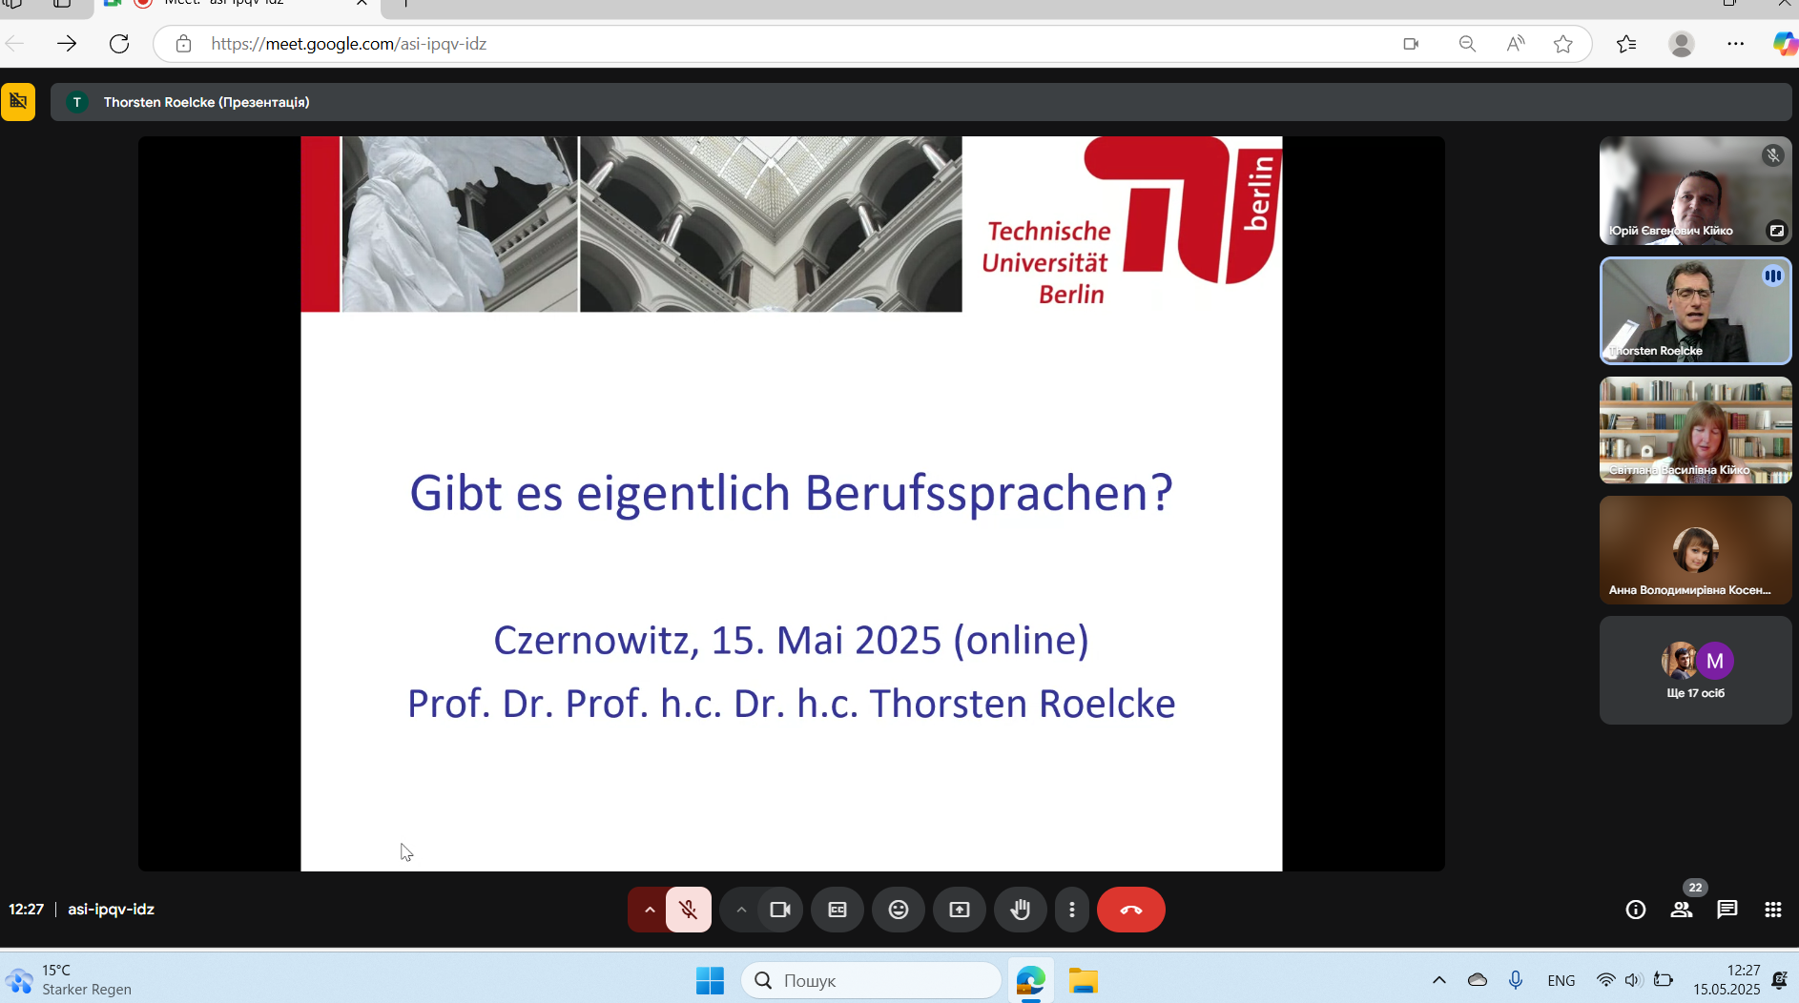Turn on closed captions
Image resolution: width=1799 pixels, height=1003 pixels.
[837, 910]
